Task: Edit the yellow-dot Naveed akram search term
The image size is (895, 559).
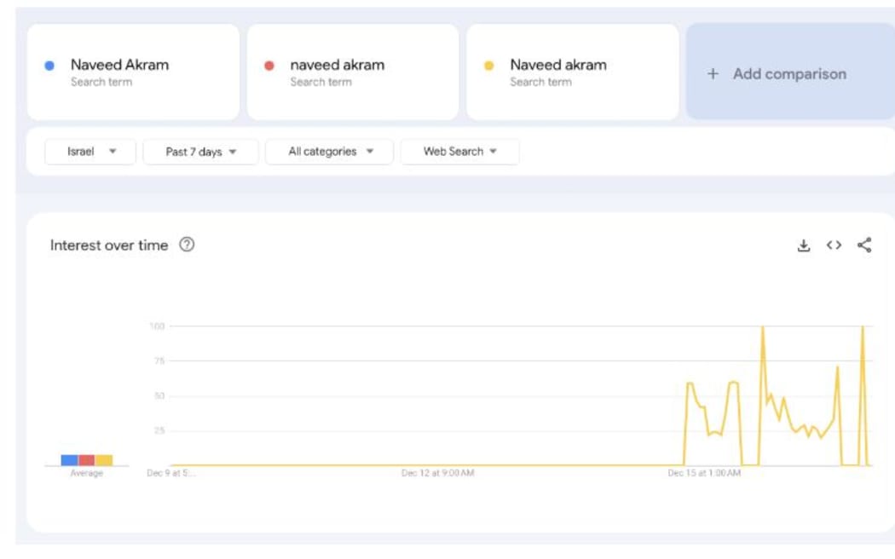Action: pyautogui.click(x=558, y=65)
